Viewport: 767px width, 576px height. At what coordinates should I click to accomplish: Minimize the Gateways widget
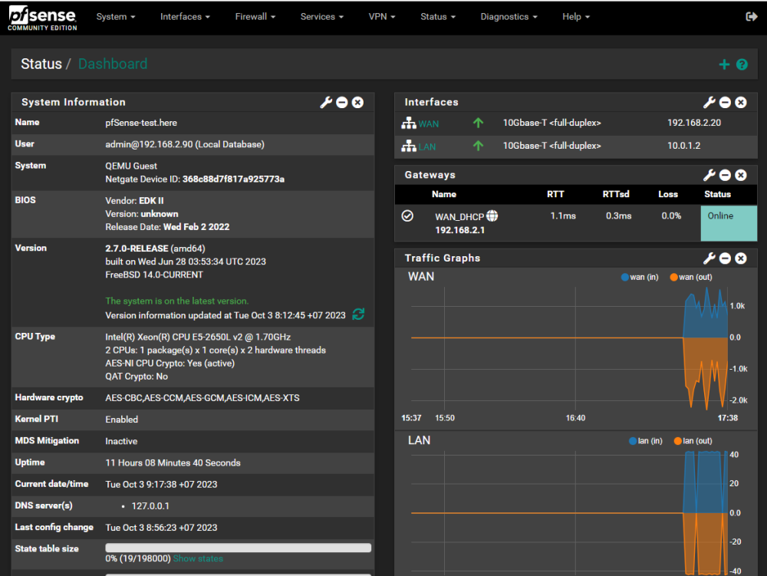click(x=725, y=175)
